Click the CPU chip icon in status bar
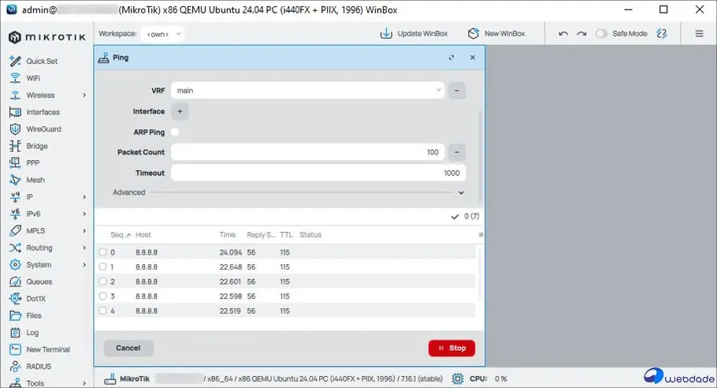The image size is (717, 388). 458,379
